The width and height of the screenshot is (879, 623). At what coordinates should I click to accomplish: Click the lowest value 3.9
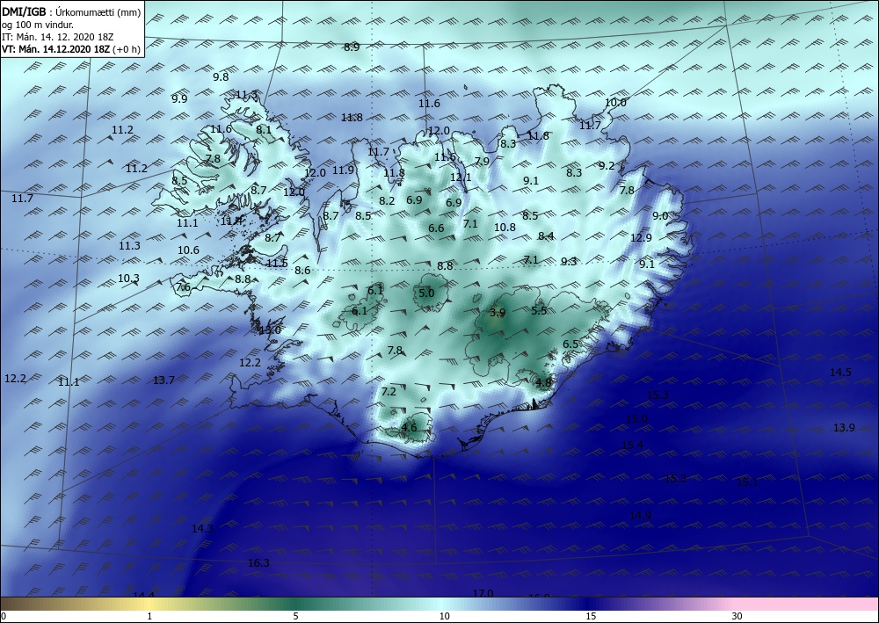tap(498, 313)
